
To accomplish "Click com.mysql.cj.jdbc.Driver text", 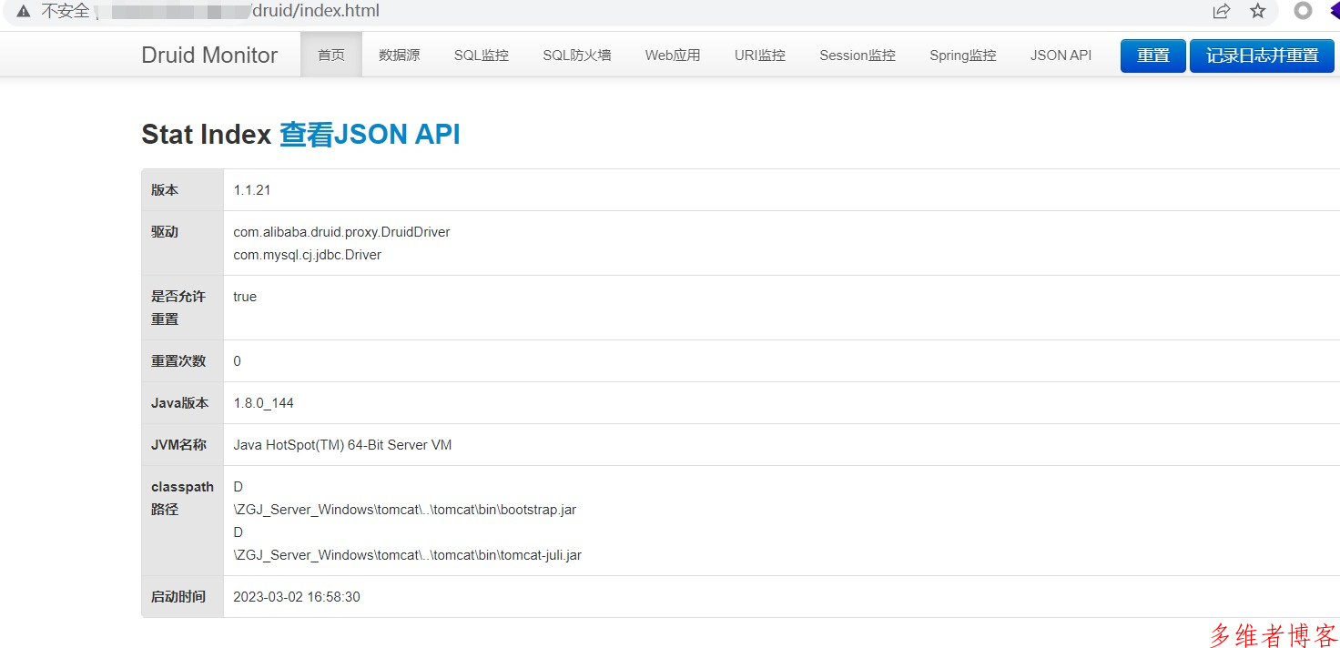I will [x=307, y=255].
